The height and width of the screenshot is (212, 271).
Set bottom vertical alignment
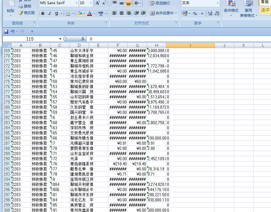pos(129,3)
